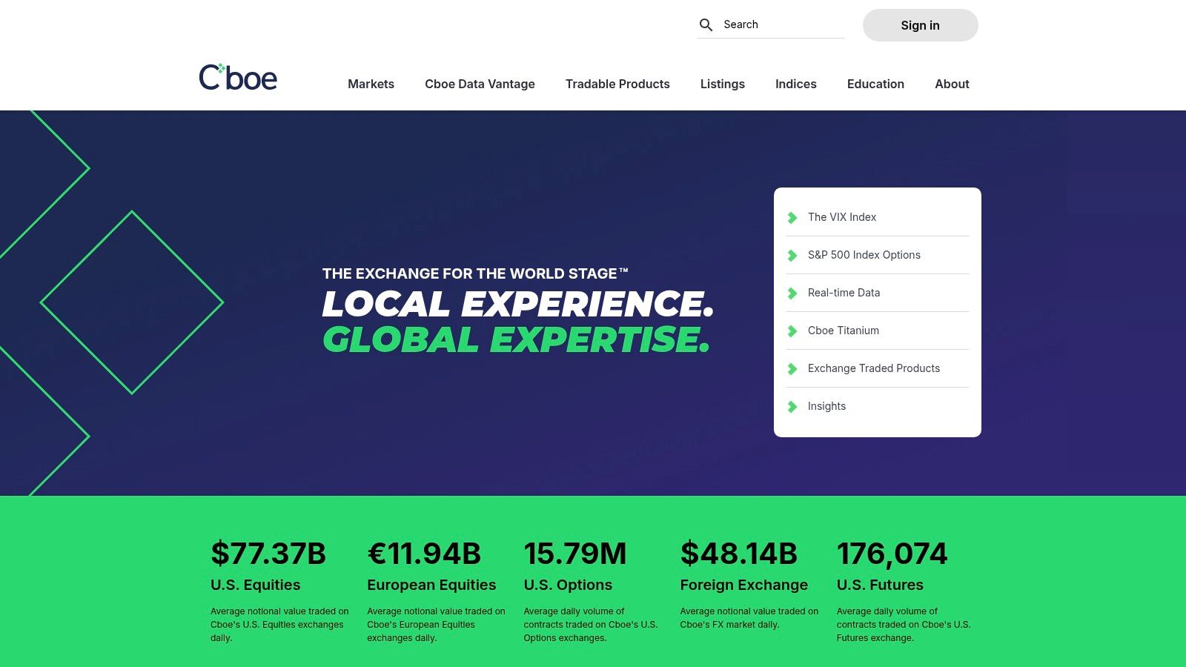The image size is (1186, 667).
Task: Open the About menu
Action: pyautogui.click(x=952, y=84)
